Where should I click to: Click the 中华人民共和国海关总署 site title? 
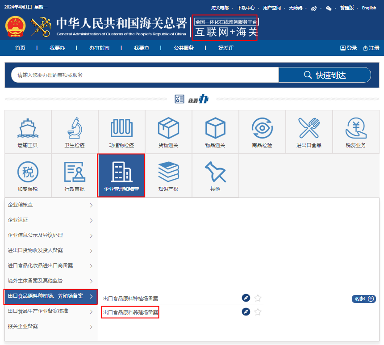coord(122,24)
